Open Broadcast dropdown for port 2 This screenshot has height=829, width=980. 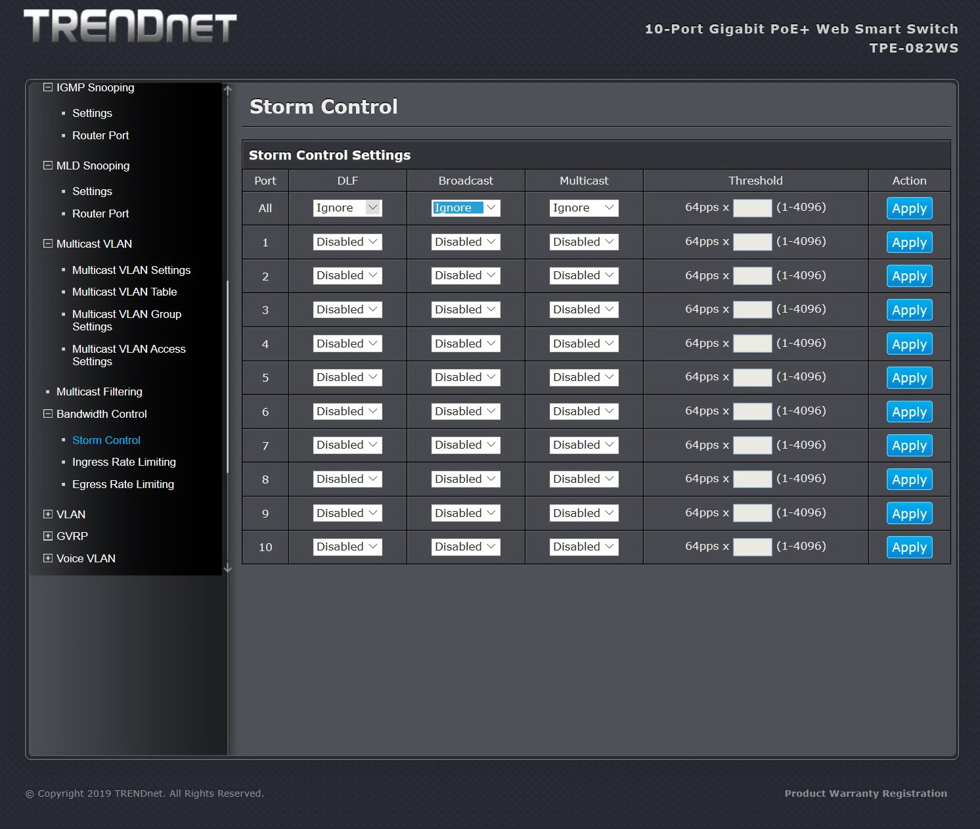466,275
